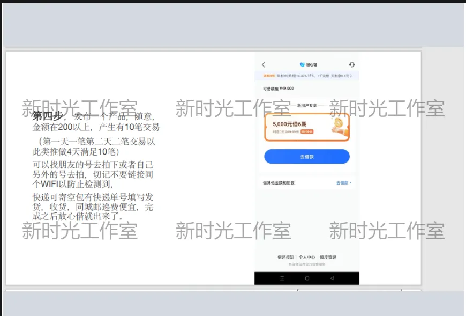Open customer service via the headset icon

[351, 64]
